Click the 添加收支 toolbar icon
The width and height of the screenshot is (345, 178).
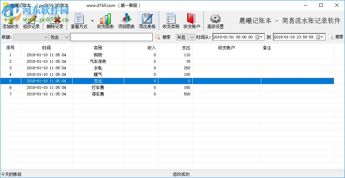10,21
